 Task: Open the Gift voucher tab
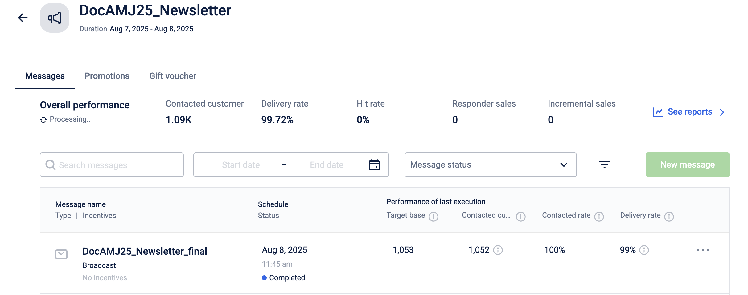[x=173, y=76]
